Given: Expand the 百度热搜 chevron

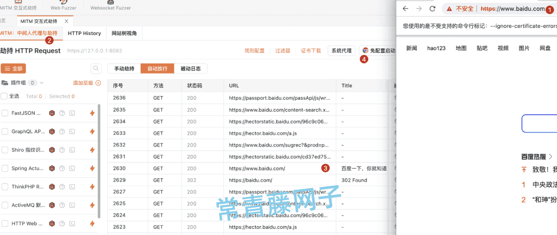Looking at the screenshot, I should pos(550,156).
